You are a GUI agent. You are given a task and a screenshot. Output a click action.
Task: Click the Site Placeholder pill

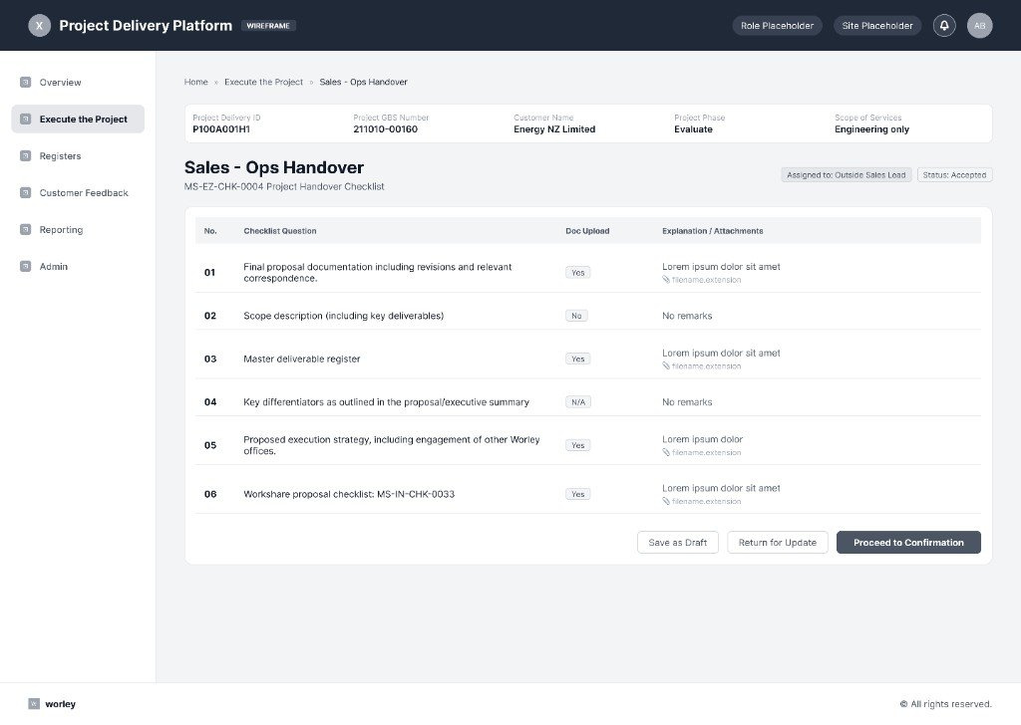[877, 25]
